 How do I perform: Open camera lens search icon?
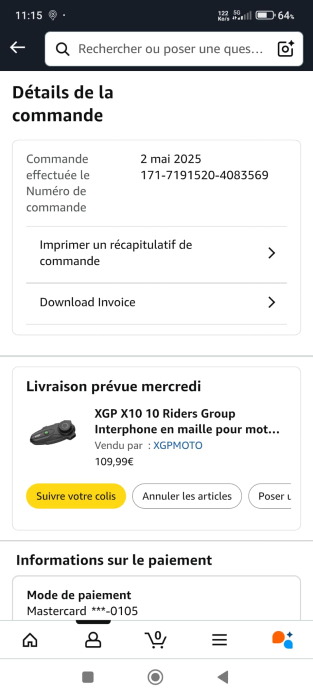(x=285, y=49)
